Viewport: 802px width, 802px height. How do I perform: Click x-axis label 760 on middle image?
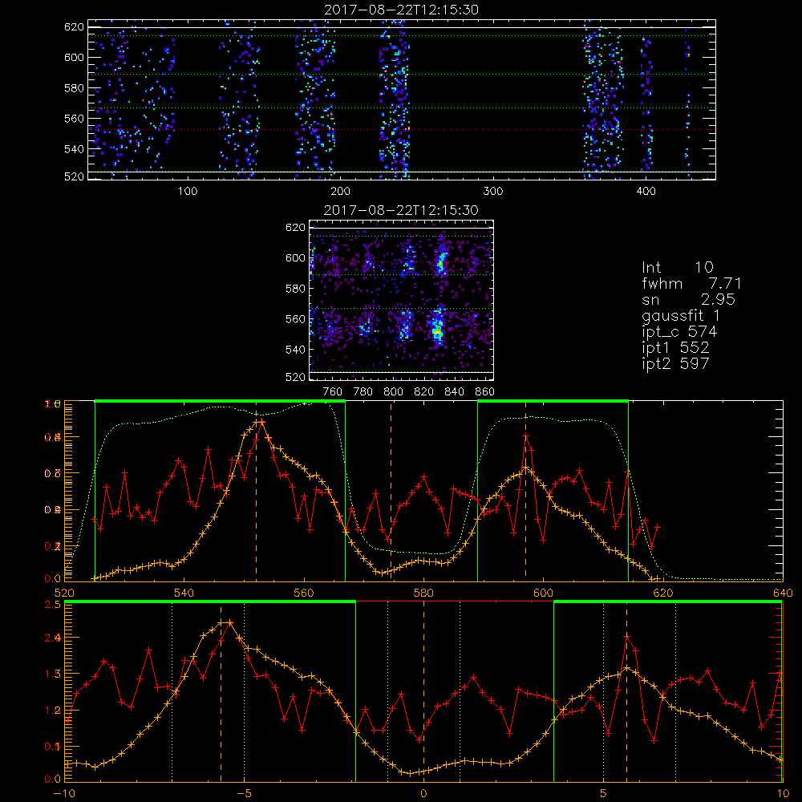pos(333,392)
